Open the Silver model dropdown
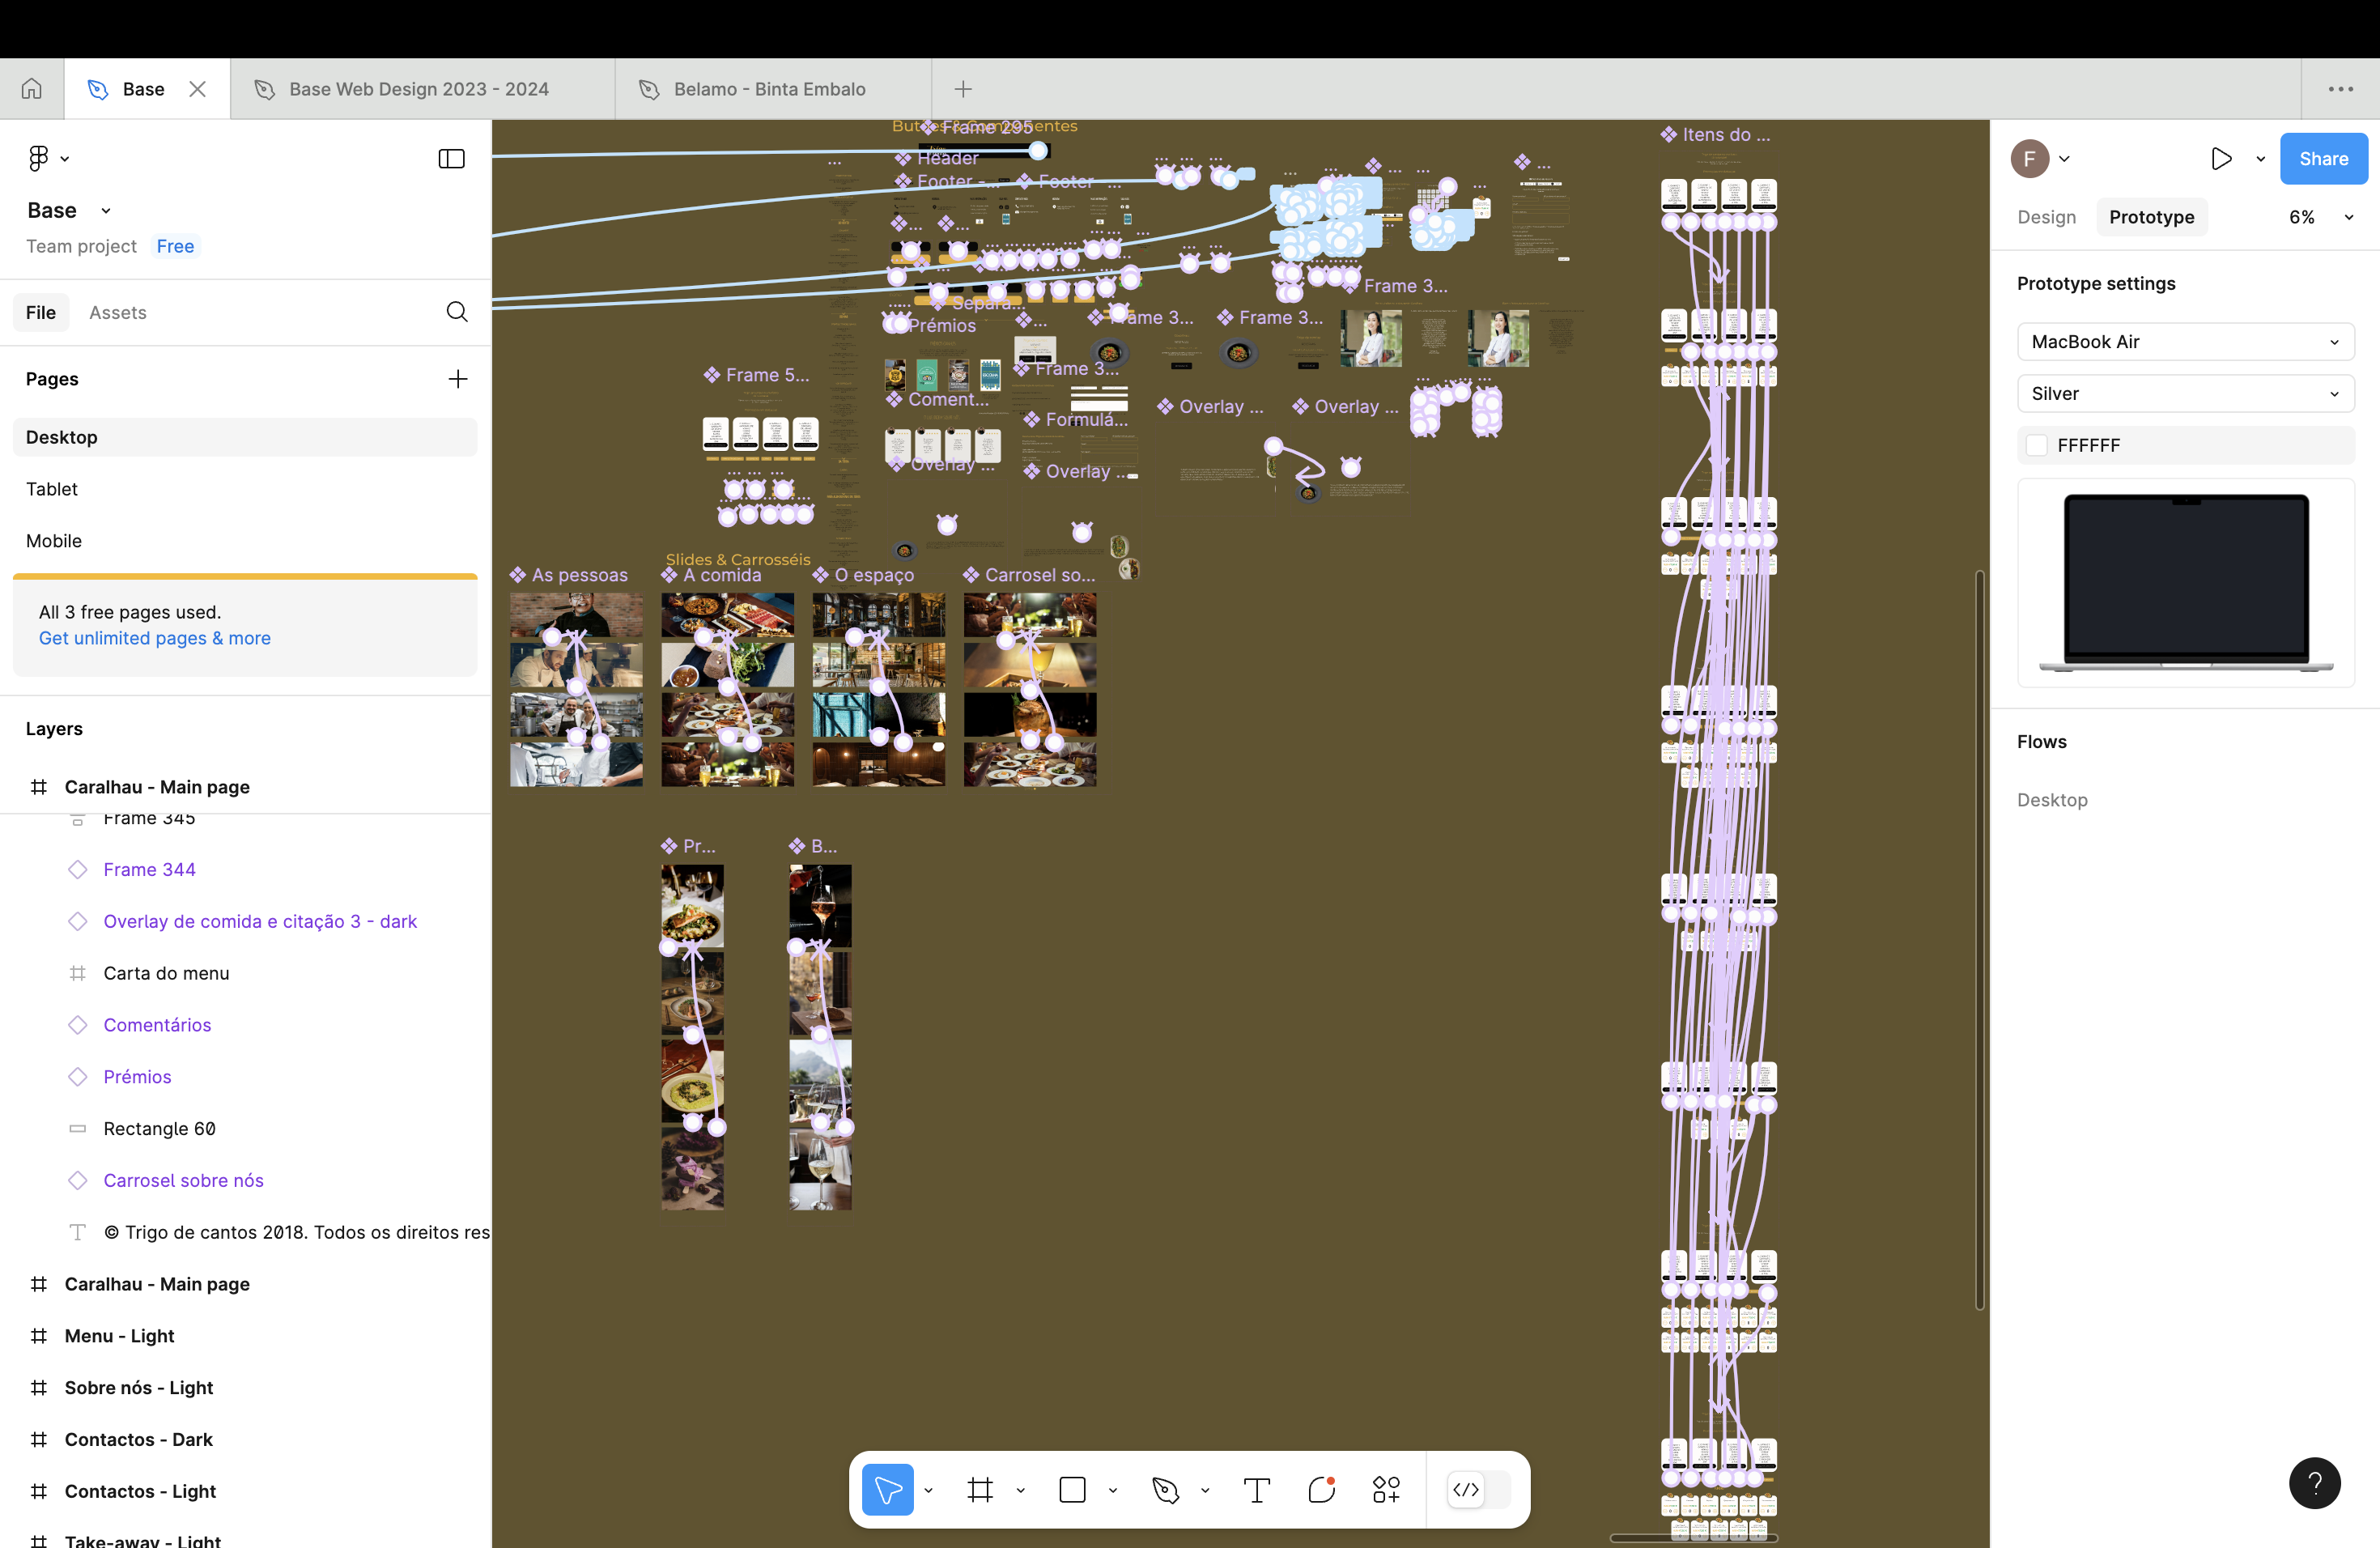Viewport: 2380px width, 1548px height. [x=2185, y=394]
